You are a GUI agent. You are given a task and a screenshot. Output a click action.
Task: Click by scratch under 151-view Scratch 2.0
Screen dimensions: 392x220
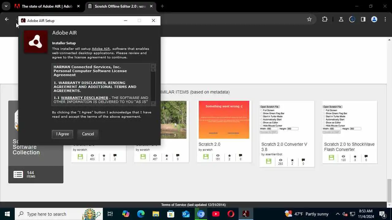[x=205, y=149]
